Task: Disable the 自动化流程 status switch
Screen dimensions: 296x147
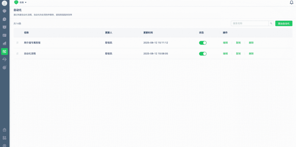Action: pos(203,54)
